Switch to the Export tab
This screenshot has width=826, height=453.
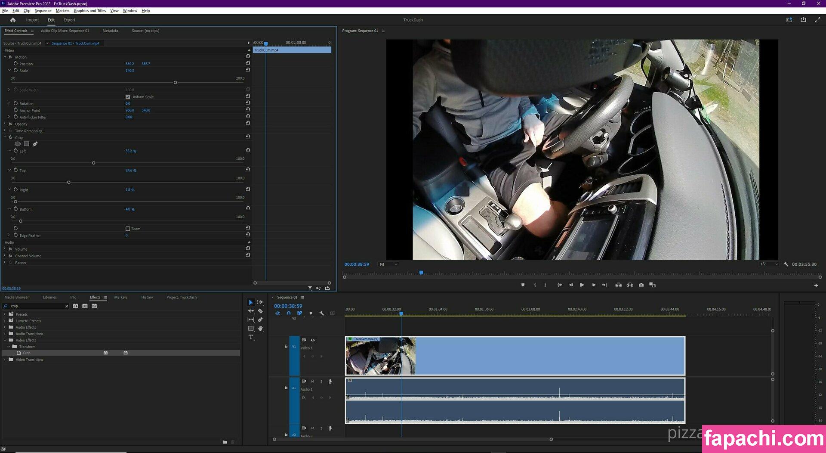tap(69, 20)
